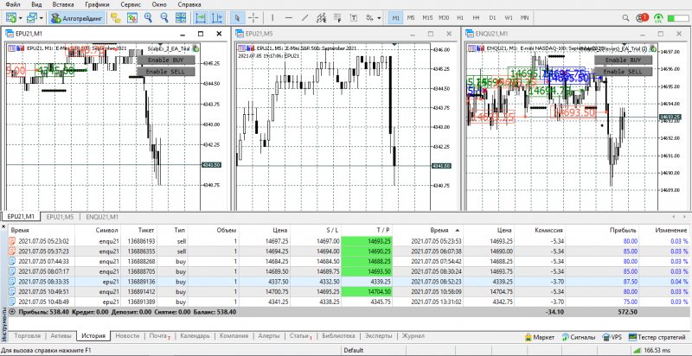Image resolution: width=692 pixels, height=356 pixels.
Task: Close the Инструменты panel with the X
Action: [4, 226]
